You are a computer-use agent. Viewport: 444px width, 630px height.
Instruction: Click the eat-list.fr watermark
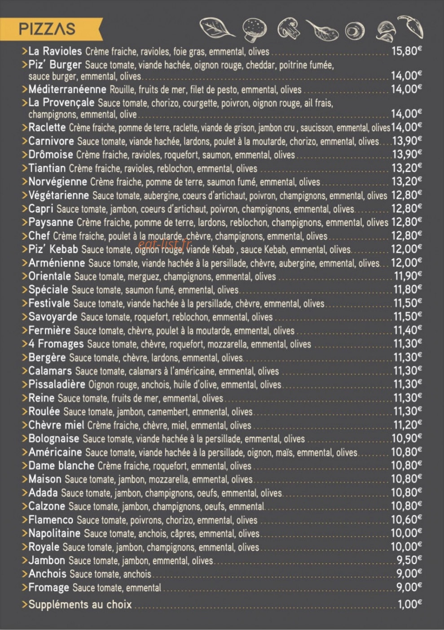(164, 244)
